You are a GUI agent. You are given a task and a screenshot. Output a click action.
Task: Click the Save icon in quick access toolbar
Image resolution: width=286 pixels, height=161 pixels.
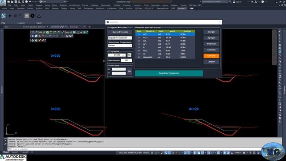tap(16, 2)
